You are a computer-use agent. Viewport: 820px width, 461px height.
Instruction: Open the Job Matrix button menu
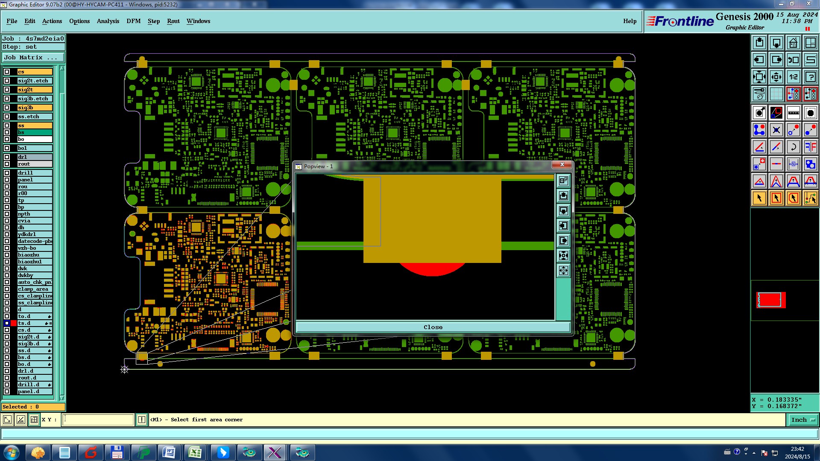[33, 57]
